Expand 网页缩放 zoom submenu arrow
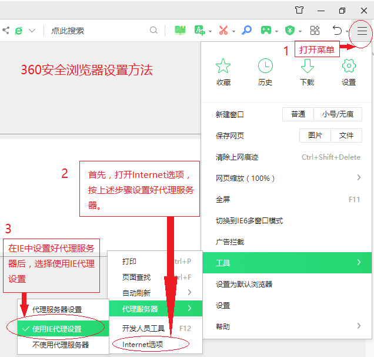The width and height of the screenshot is (374, 357). pyautogui.click(x=359, y=178)
